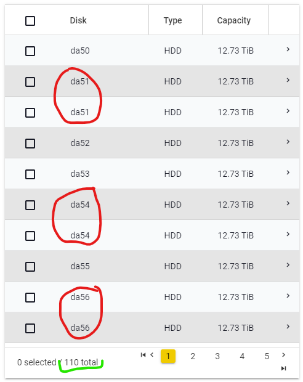Viewport: 303px width, 382px height.
Task: Sort by Capacity column header
Action: point(234,21)
